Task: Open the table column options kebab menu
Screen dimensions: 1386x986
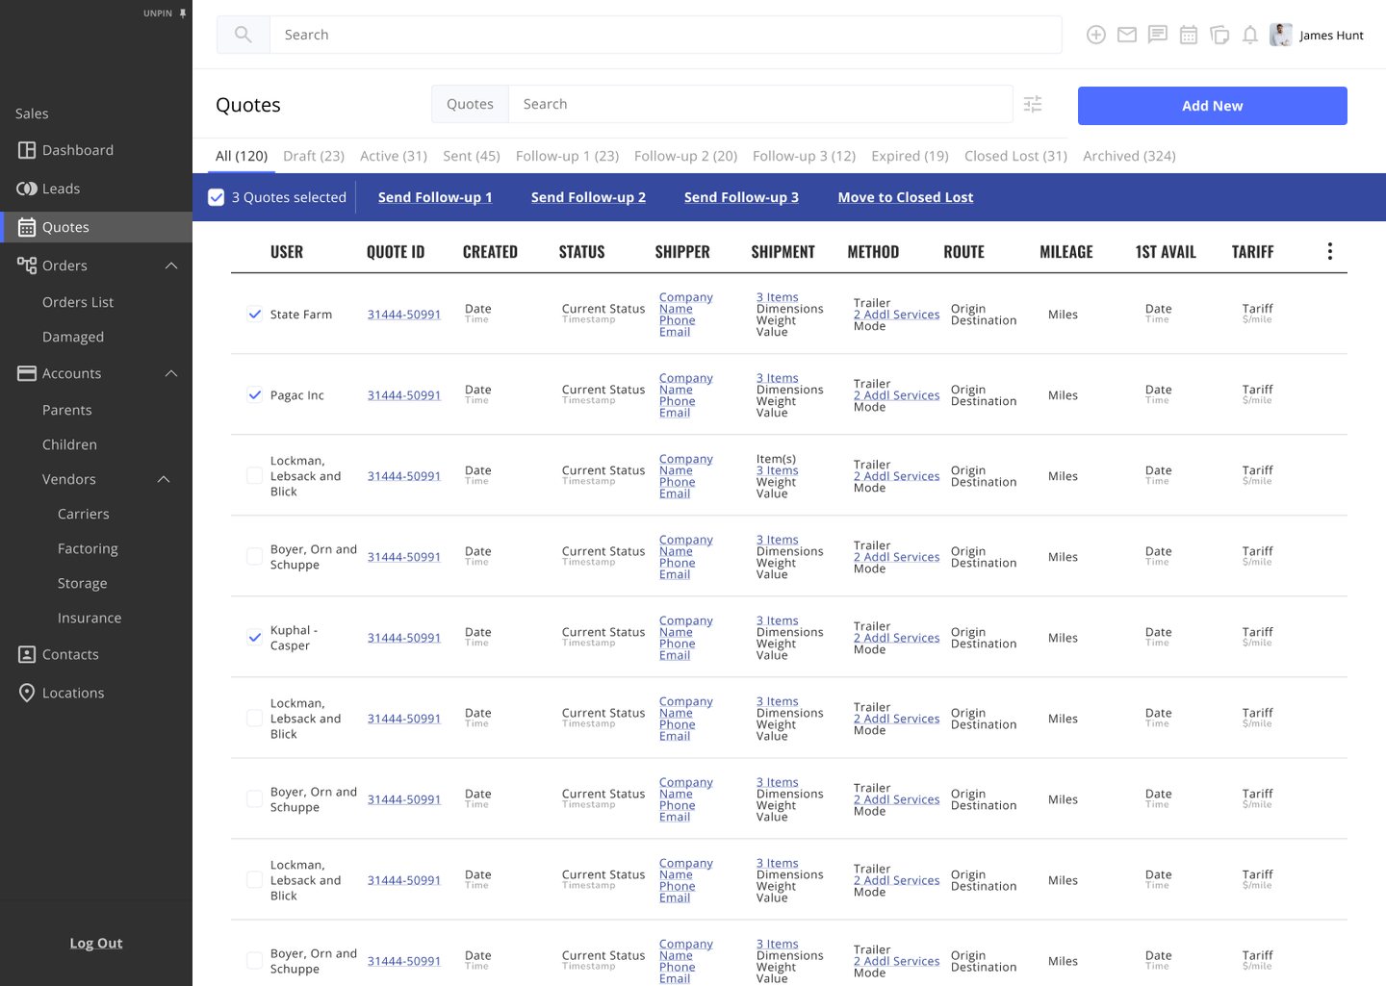Action: point(1330,251)
